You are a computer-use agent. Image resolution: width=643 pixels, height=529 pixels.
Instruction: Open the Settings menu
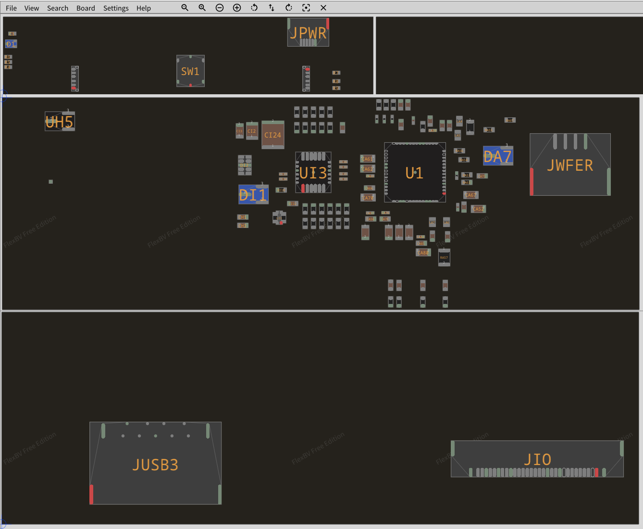coord(116,8)
